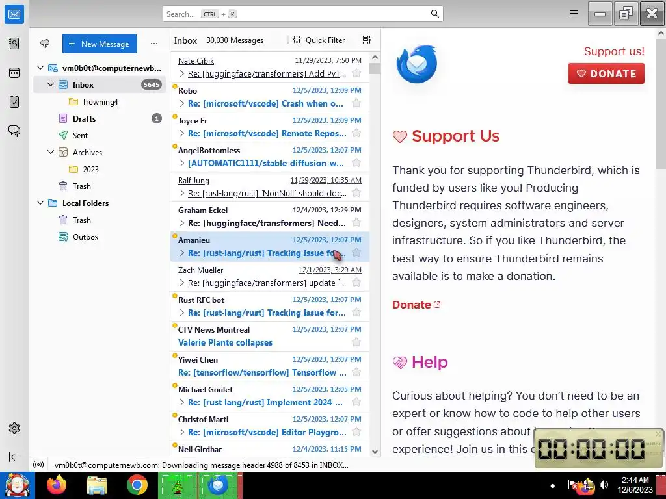Open File Explorer from the taskbar
This screenshot has width=666, height=499.
[x=97, y=485]
